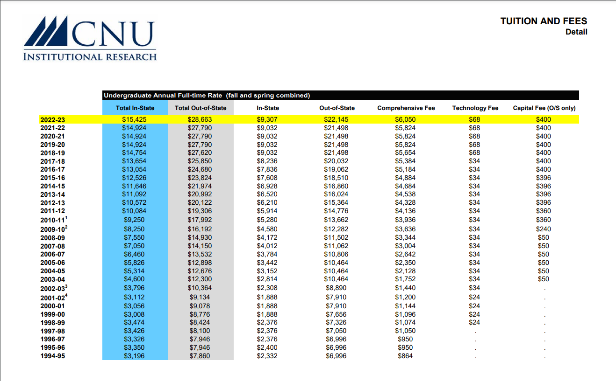The height and width of the screenshot is (381, 616).
Task: Click the $396 capital fee in the 2015-16 row
Action: [x=544, y=178]
